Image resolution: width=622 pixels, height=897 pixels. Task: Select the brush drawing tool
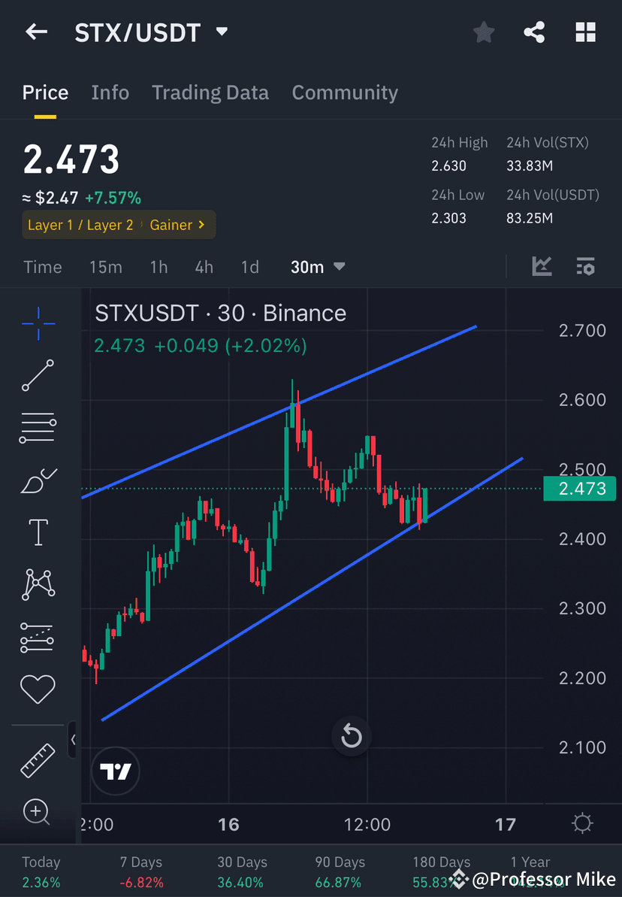coord(38,480)
